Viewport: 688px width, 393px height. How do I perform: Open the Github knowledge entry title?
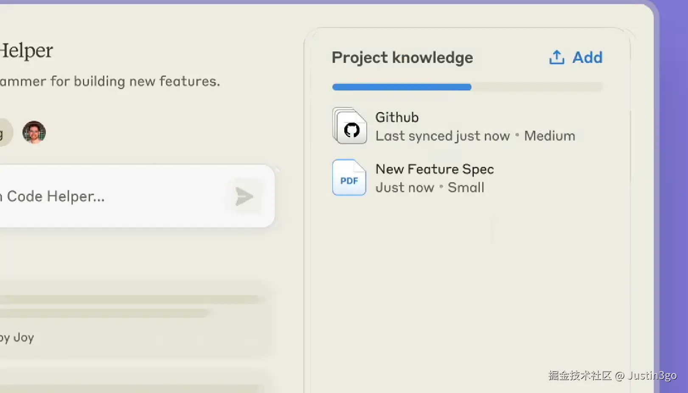397,117
